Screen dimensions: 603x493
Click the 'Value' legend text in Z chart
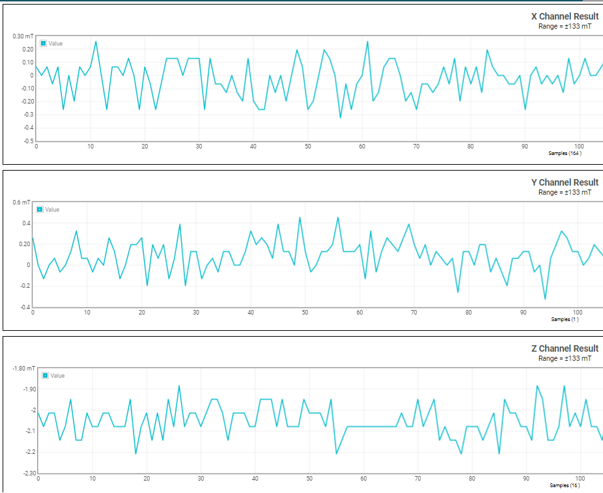click(x=57, y=376)
